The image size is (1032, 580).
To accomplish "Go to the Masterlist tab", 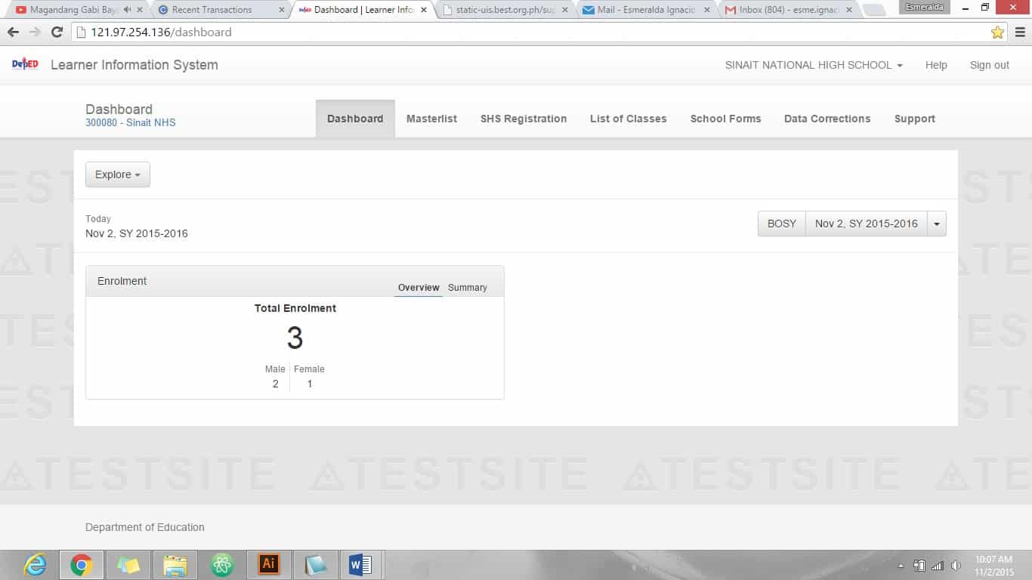I will click(431, 119).
